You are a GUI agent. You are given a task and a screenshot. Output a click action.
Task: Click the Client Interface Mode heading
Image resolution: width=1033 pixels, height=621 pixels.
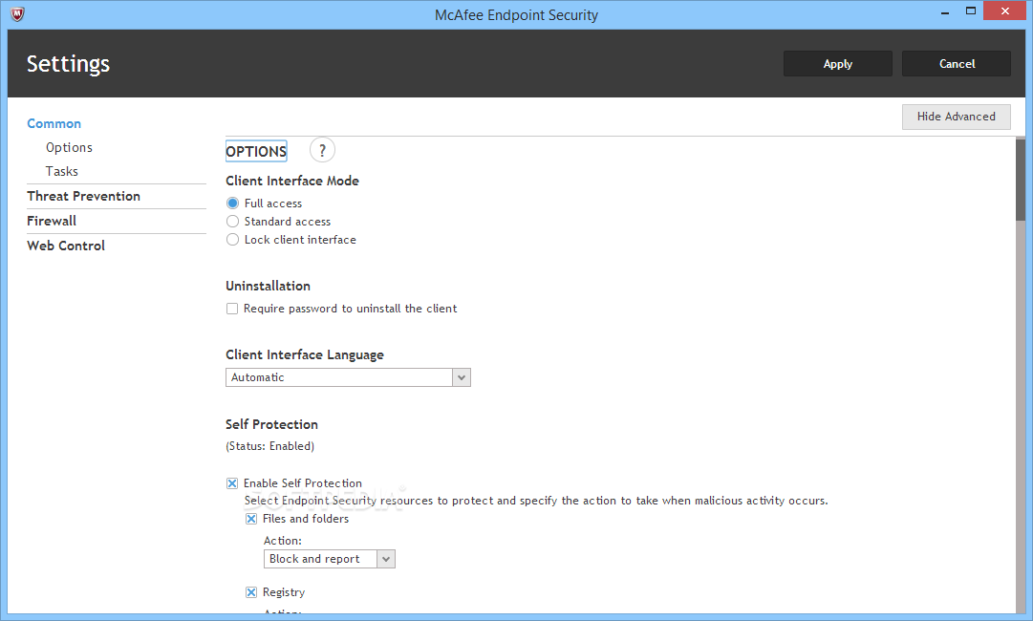291,182
